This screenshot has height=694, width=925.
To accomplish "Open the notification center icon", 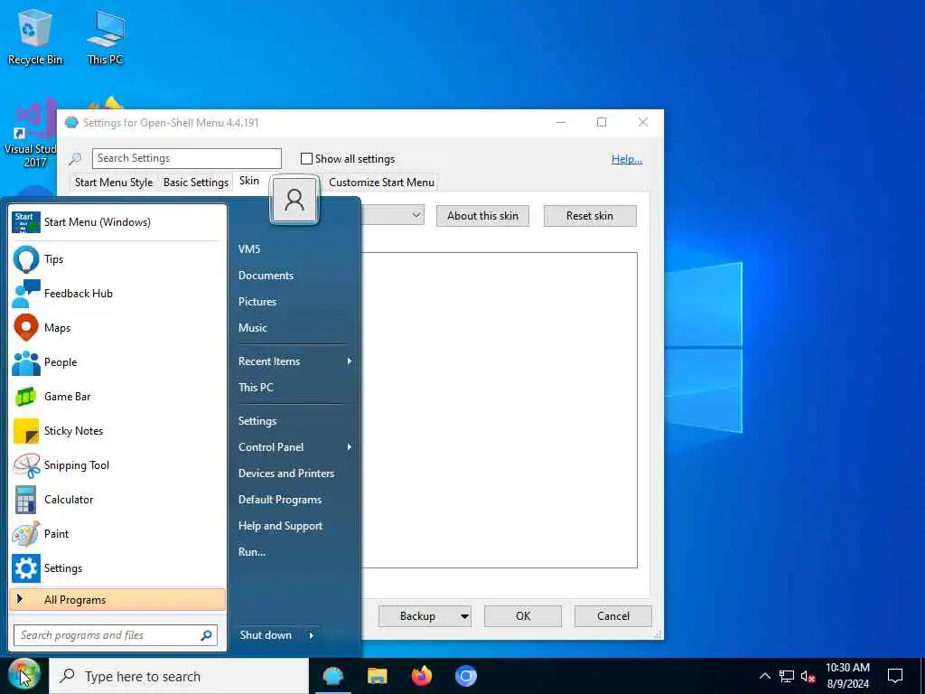I will pyautogui.click(x=895, y=676).
